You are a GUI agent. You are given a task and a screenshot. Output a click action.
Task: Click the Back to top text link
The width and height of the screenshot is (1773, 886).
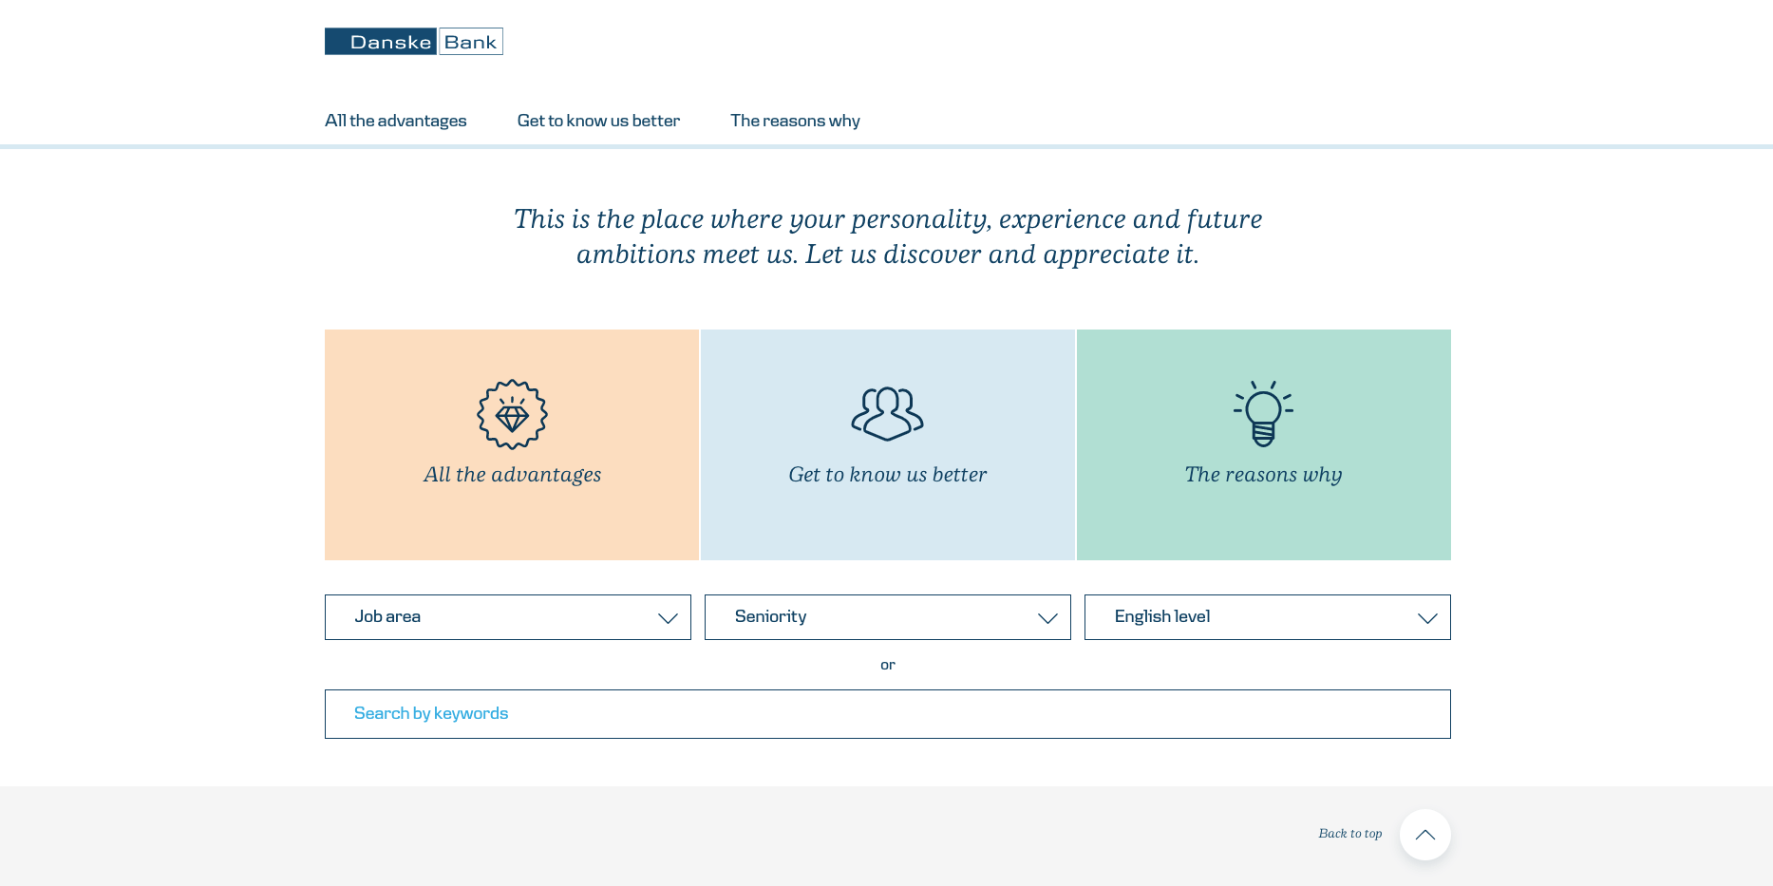click(1349, 834)
